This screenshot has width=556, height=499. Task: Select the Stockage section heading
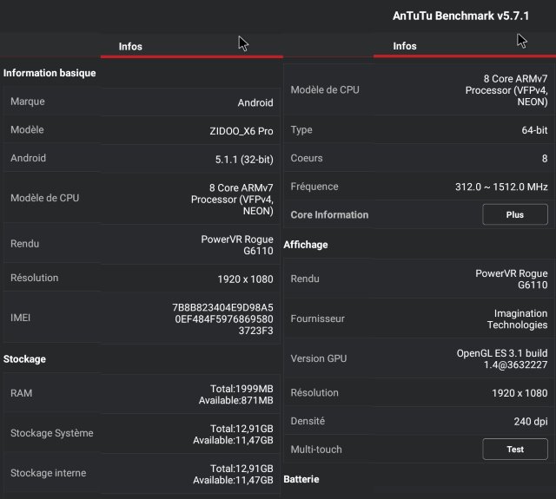pos(24,358)
